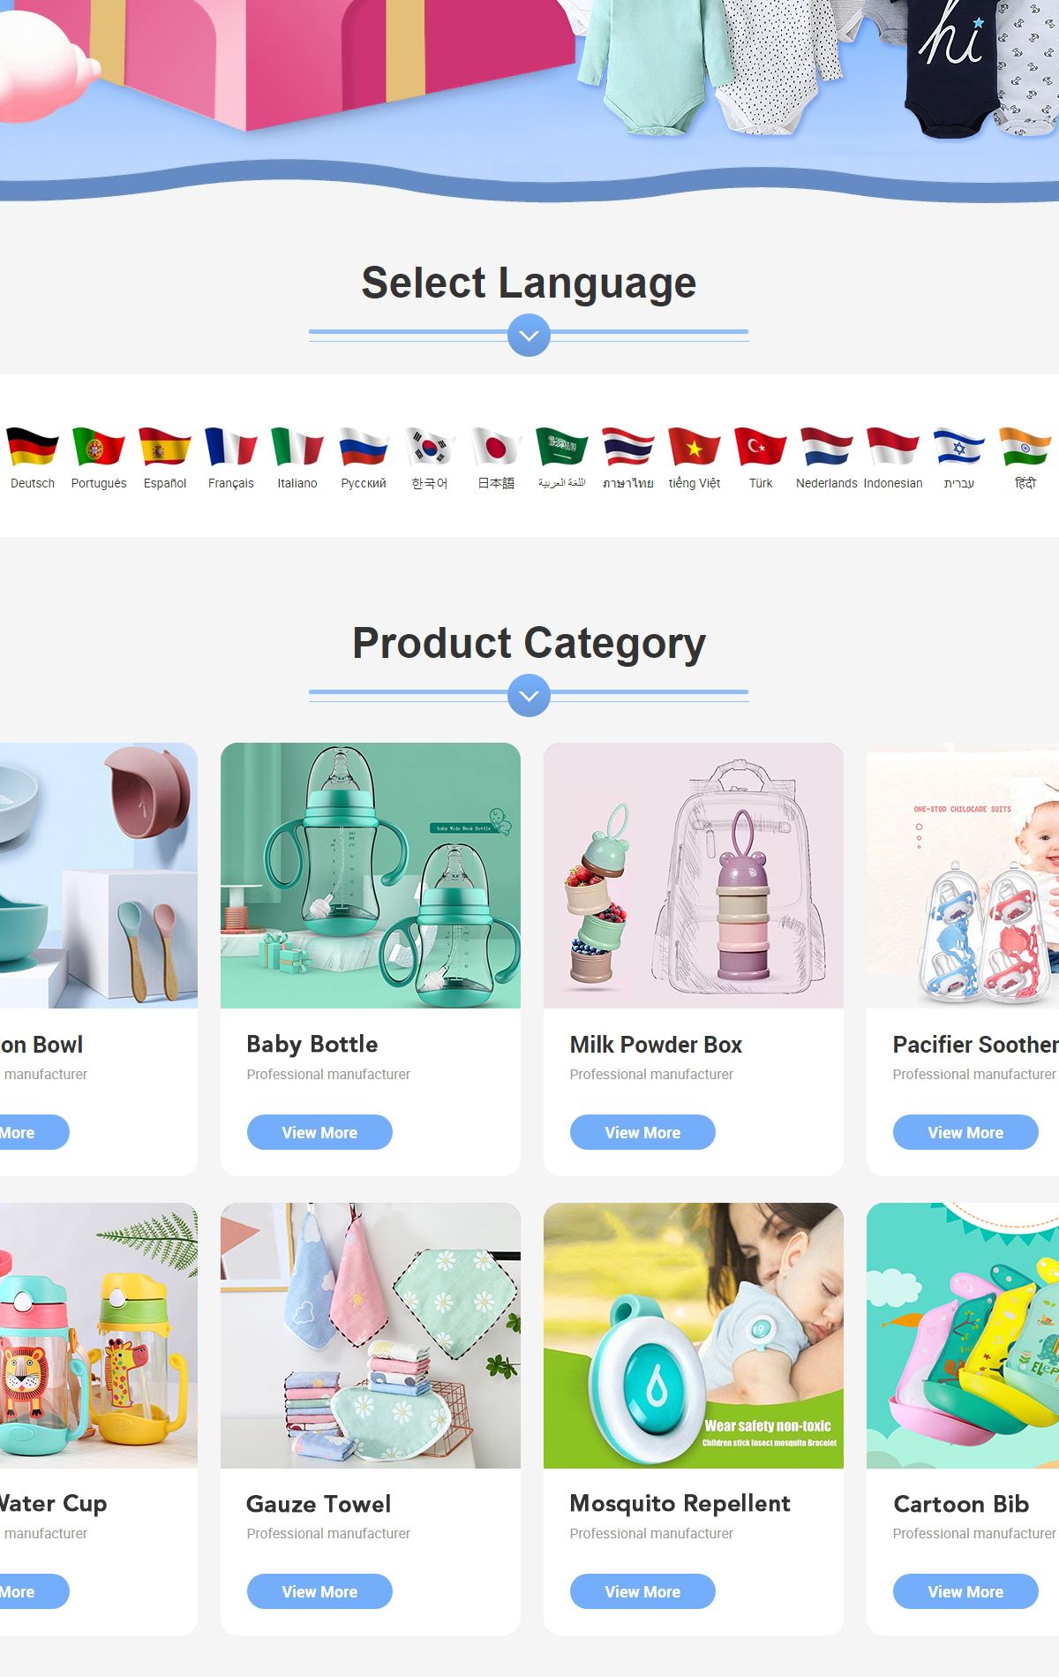Screen dimensions: 1059x1677
Task: Pick the Nederlands flag icon
Action: click(827, 446)
